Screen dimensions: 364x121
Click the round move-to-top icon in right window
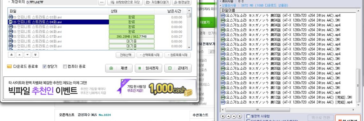223,116
